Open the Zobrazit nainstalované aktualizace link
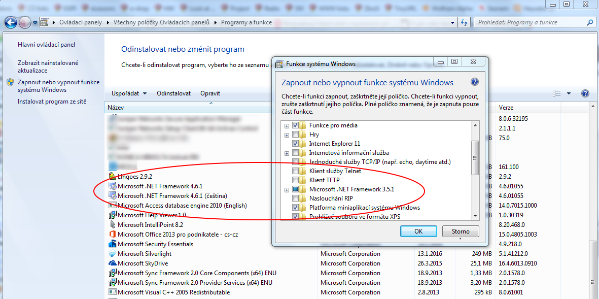Image resolution: width=599 pixels, height=299 pixels. click(x=48, y=67)
